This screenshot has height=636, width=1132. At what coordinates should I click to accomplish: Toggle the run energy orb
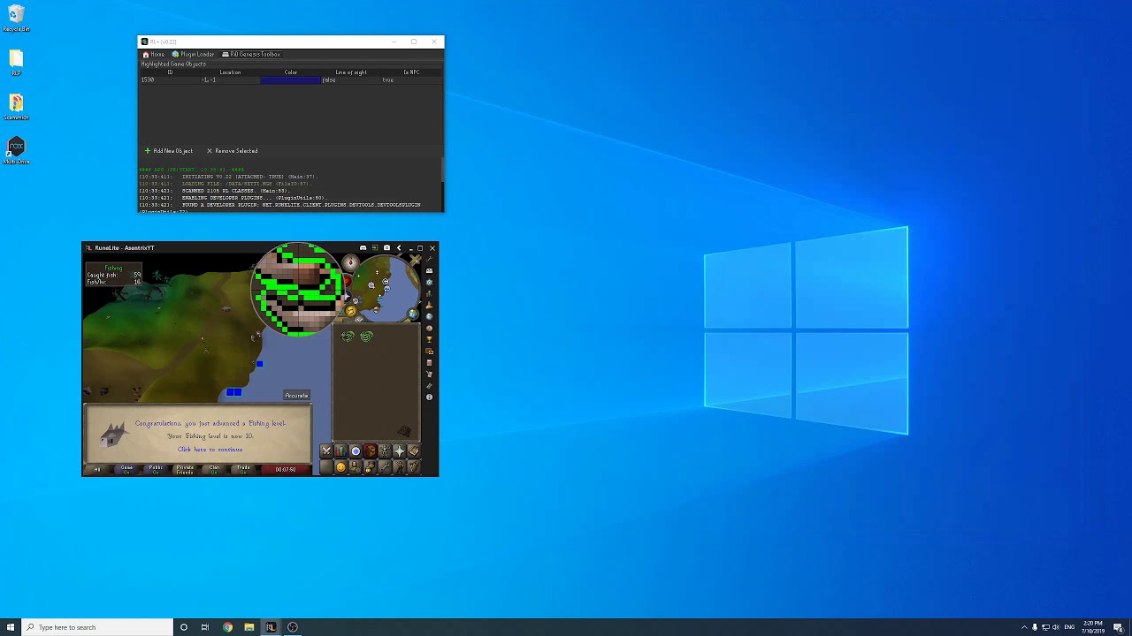[x=351, y=310]
